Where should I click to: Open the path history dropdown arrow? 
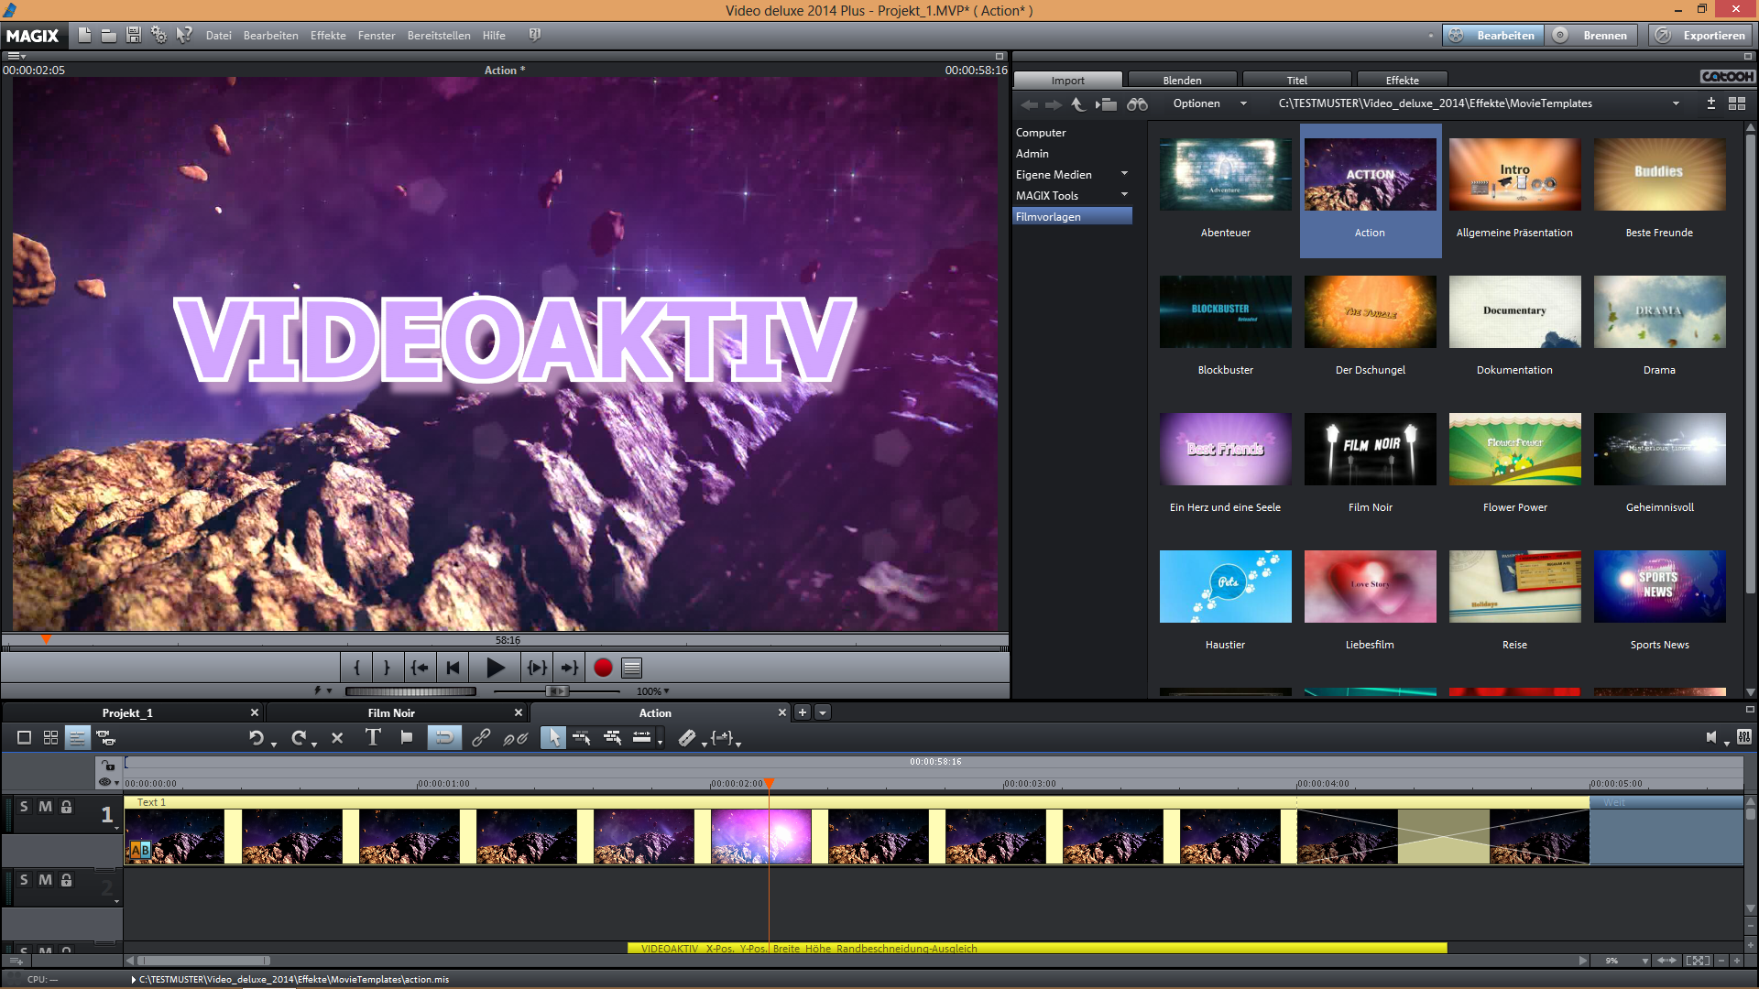(x=1676, y=103)
